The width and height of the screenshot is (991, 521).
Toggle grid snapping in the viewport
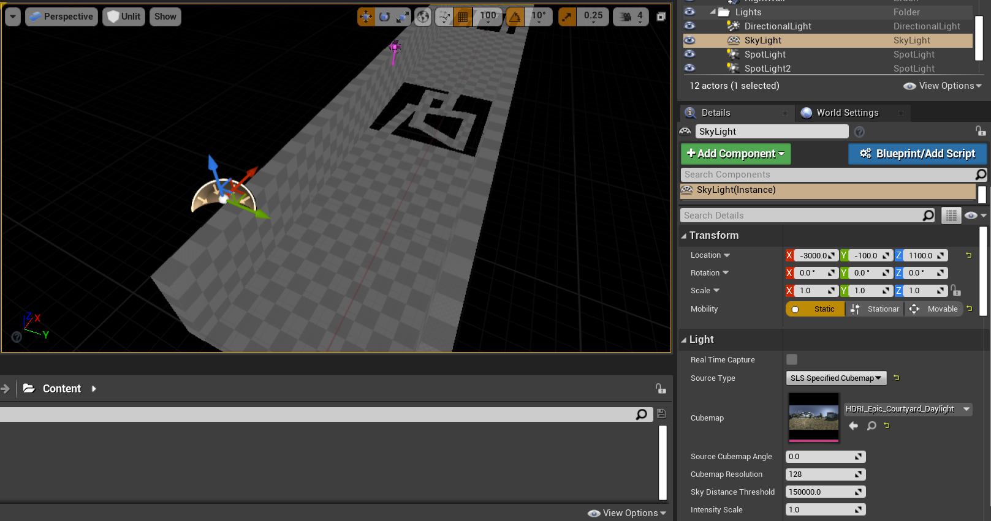pyautogui.click(x=463, y=17)
